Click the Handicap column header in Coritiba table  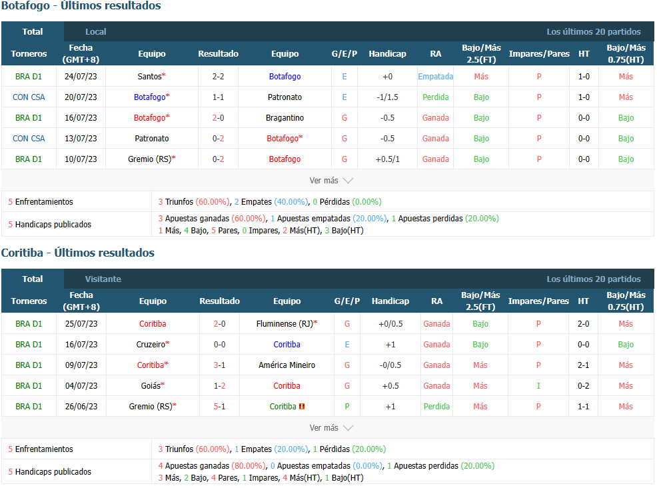click(x=390, y=301)
